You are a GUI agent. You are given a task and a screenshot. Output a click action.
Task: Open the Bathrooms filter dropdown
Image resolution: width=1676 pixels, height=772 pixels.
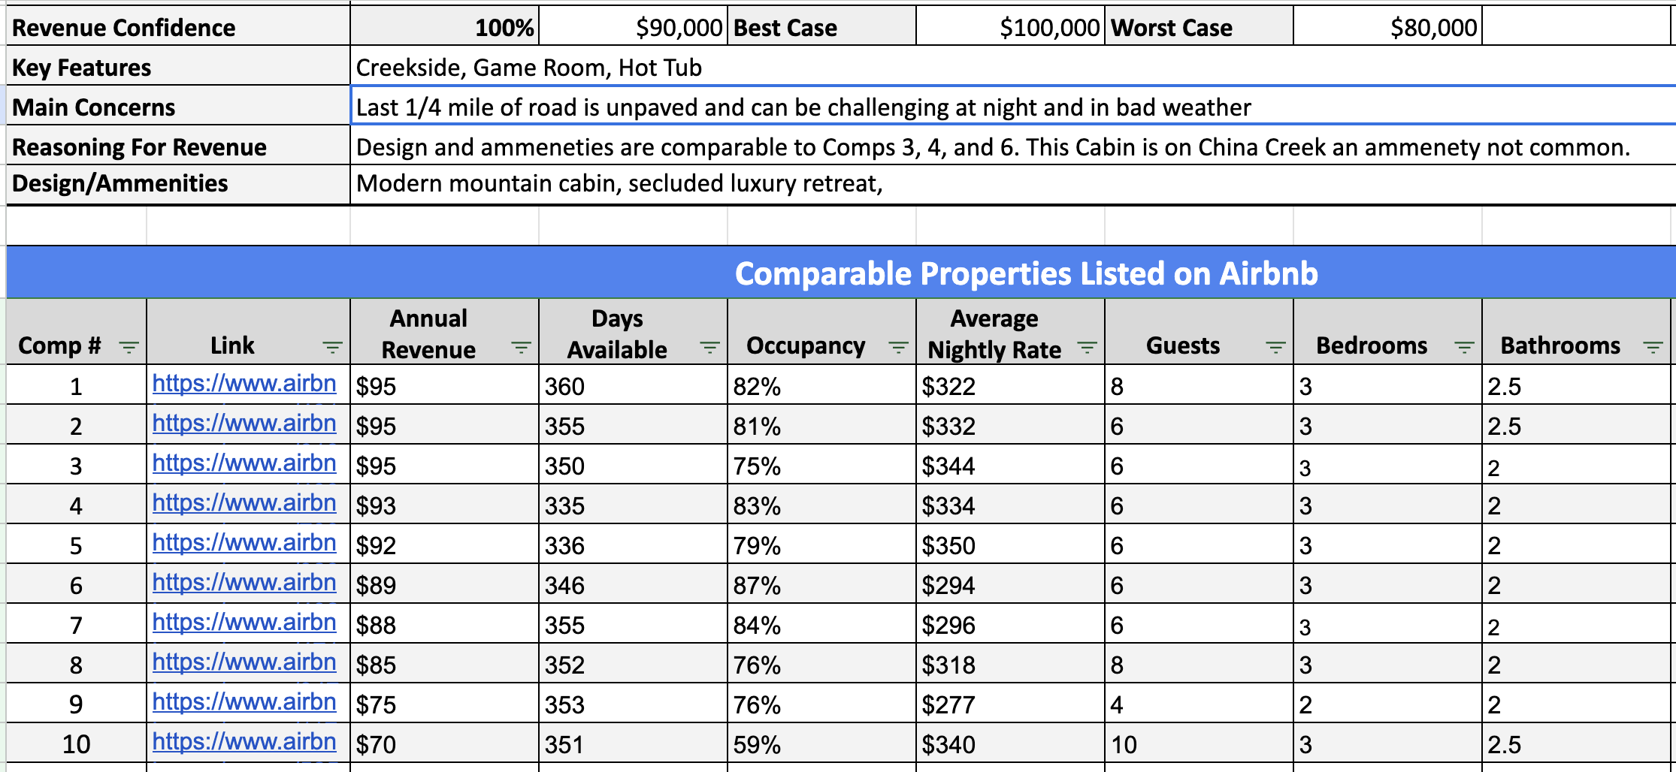click(x=1652, y=346)
